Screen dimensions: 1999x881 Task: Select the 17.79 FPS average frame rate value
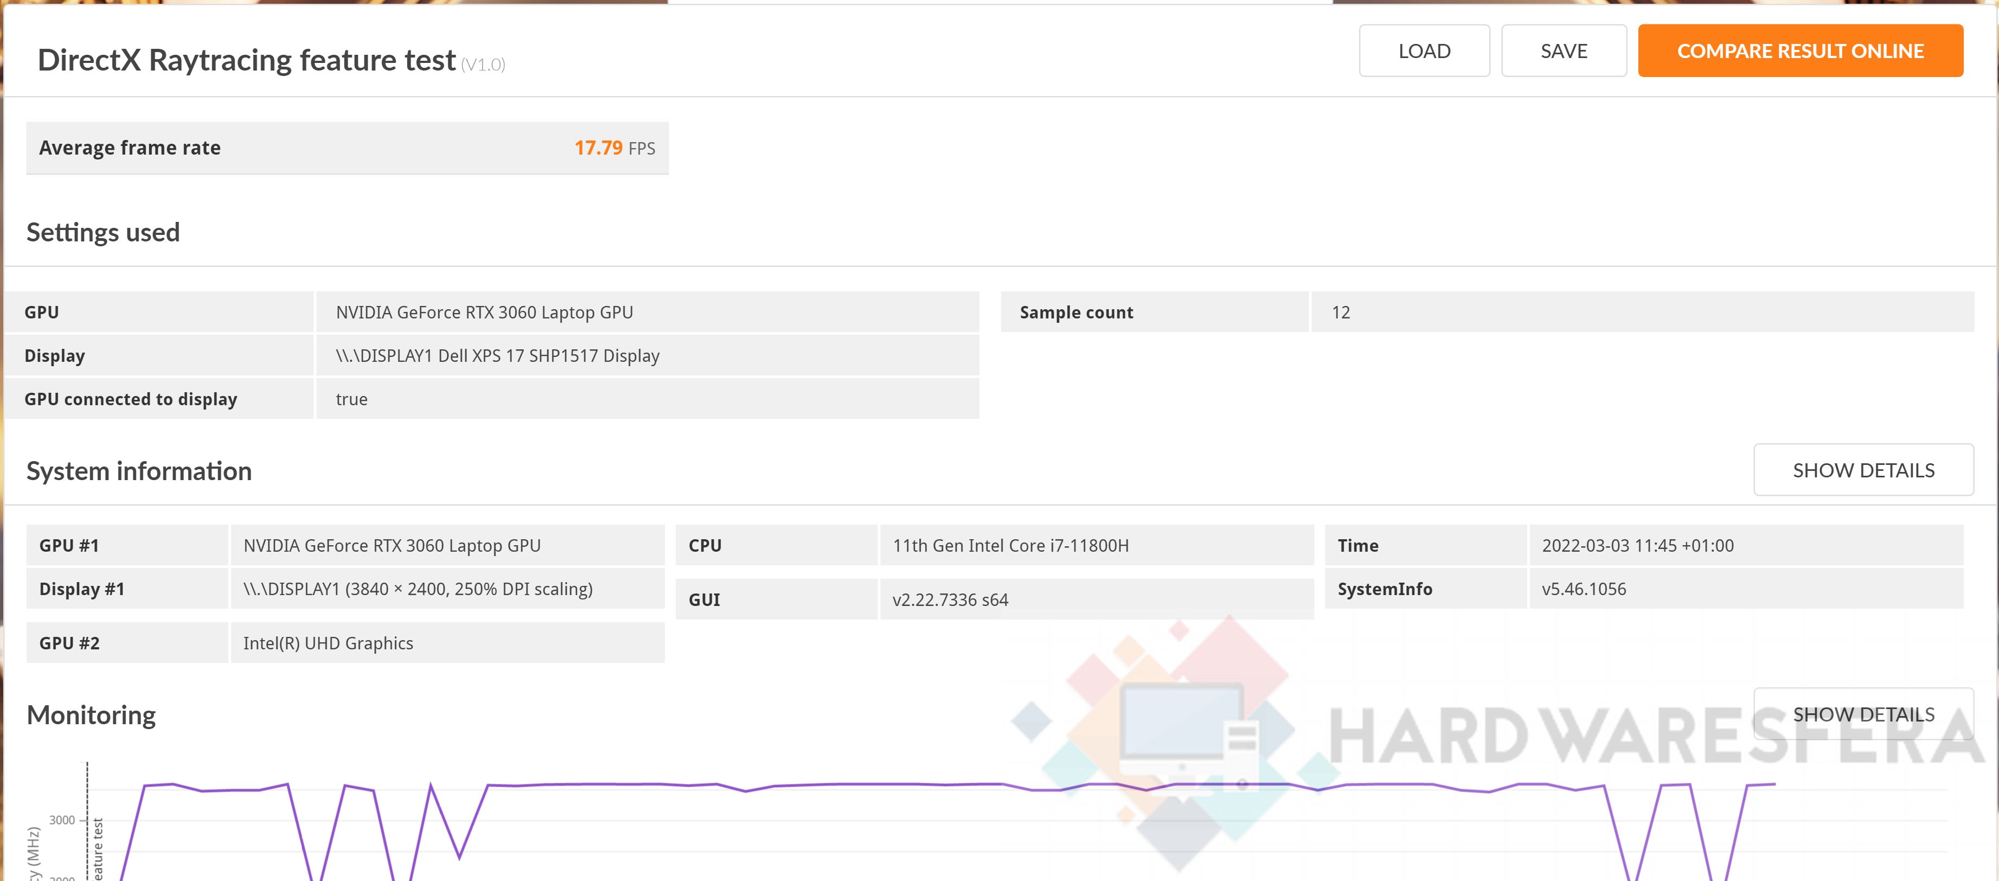point(614,148)
